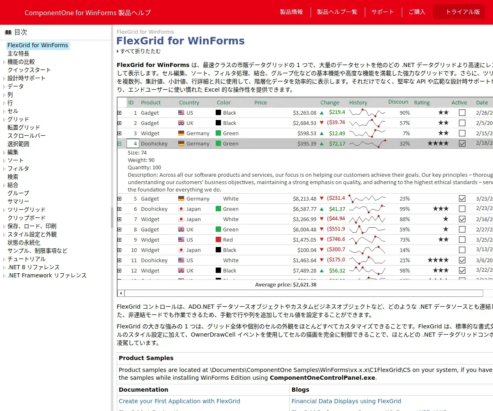Image resolution: width=493 pixels, height=411 pixels.
Task: Open Financial Data Displays using FlexGrid link
Action: point(346,401)
